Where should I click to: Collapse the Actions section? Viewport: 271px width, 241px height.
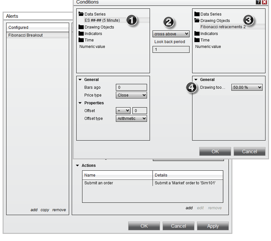tap(77, 166)
